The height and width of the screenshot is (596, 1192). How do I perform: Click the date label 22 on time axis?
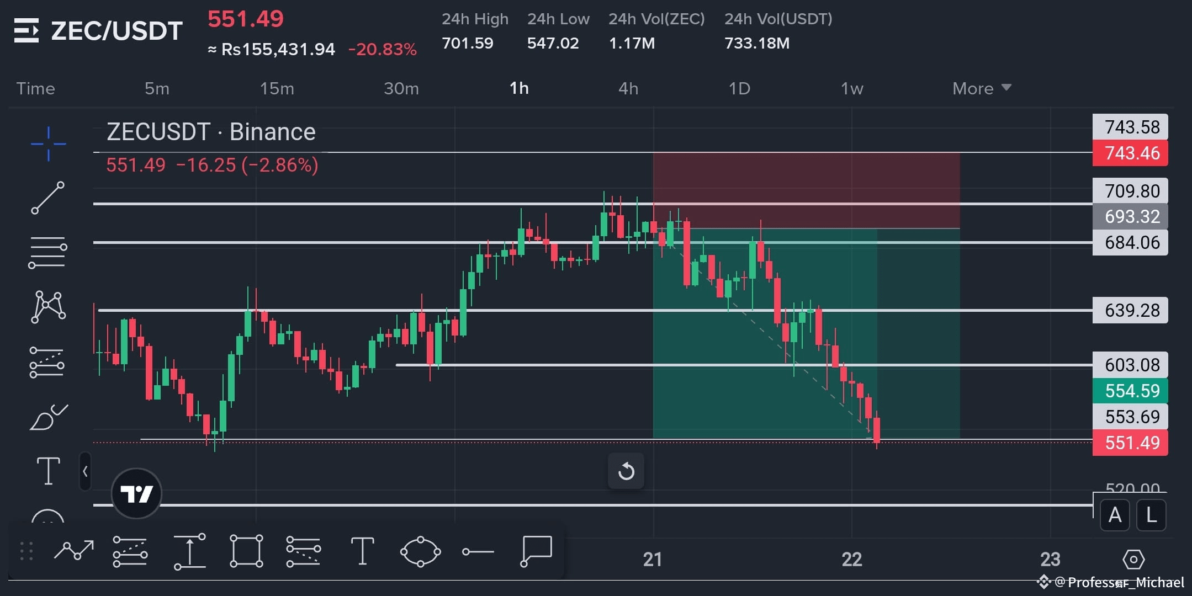tap(852, 560)
